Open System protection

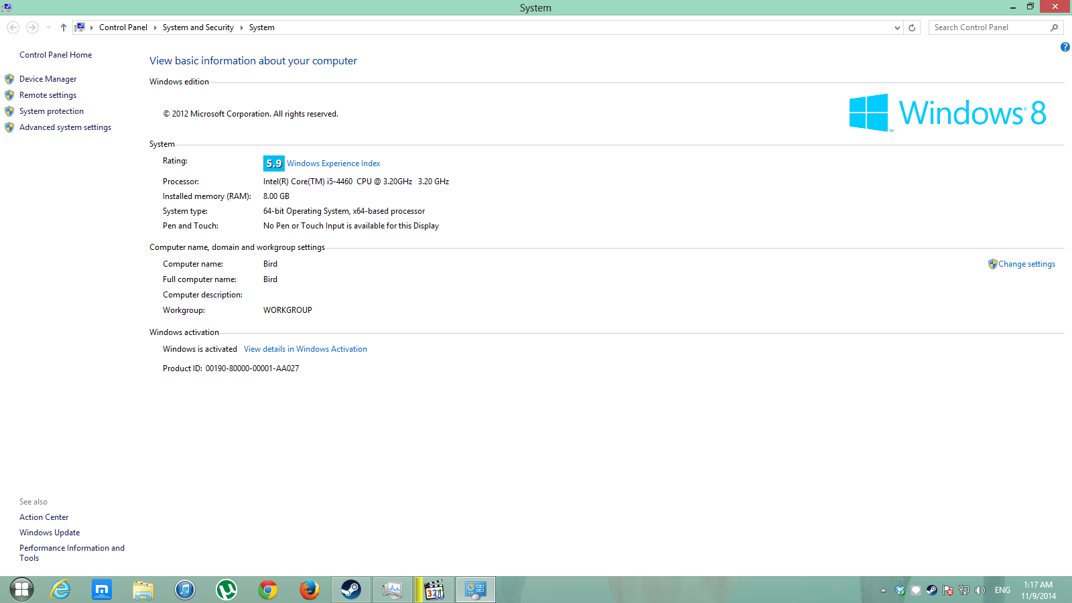pos(52,111)
